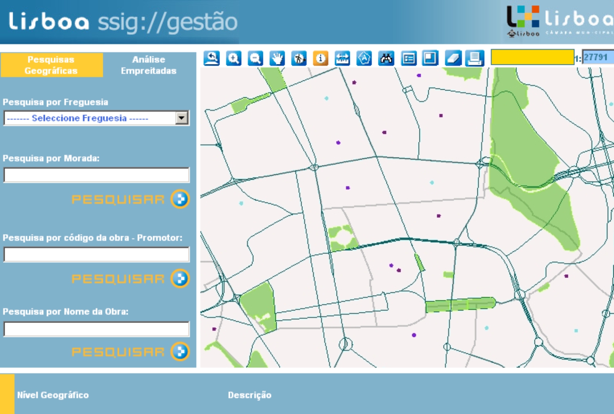
Task: Select the zoom out magnifier tool
Action: point(255,58)
